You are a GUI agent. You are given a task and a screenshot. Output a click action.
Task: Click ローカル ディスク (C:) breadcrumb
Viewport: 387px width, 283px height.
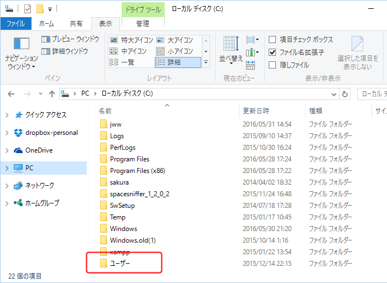127,93
